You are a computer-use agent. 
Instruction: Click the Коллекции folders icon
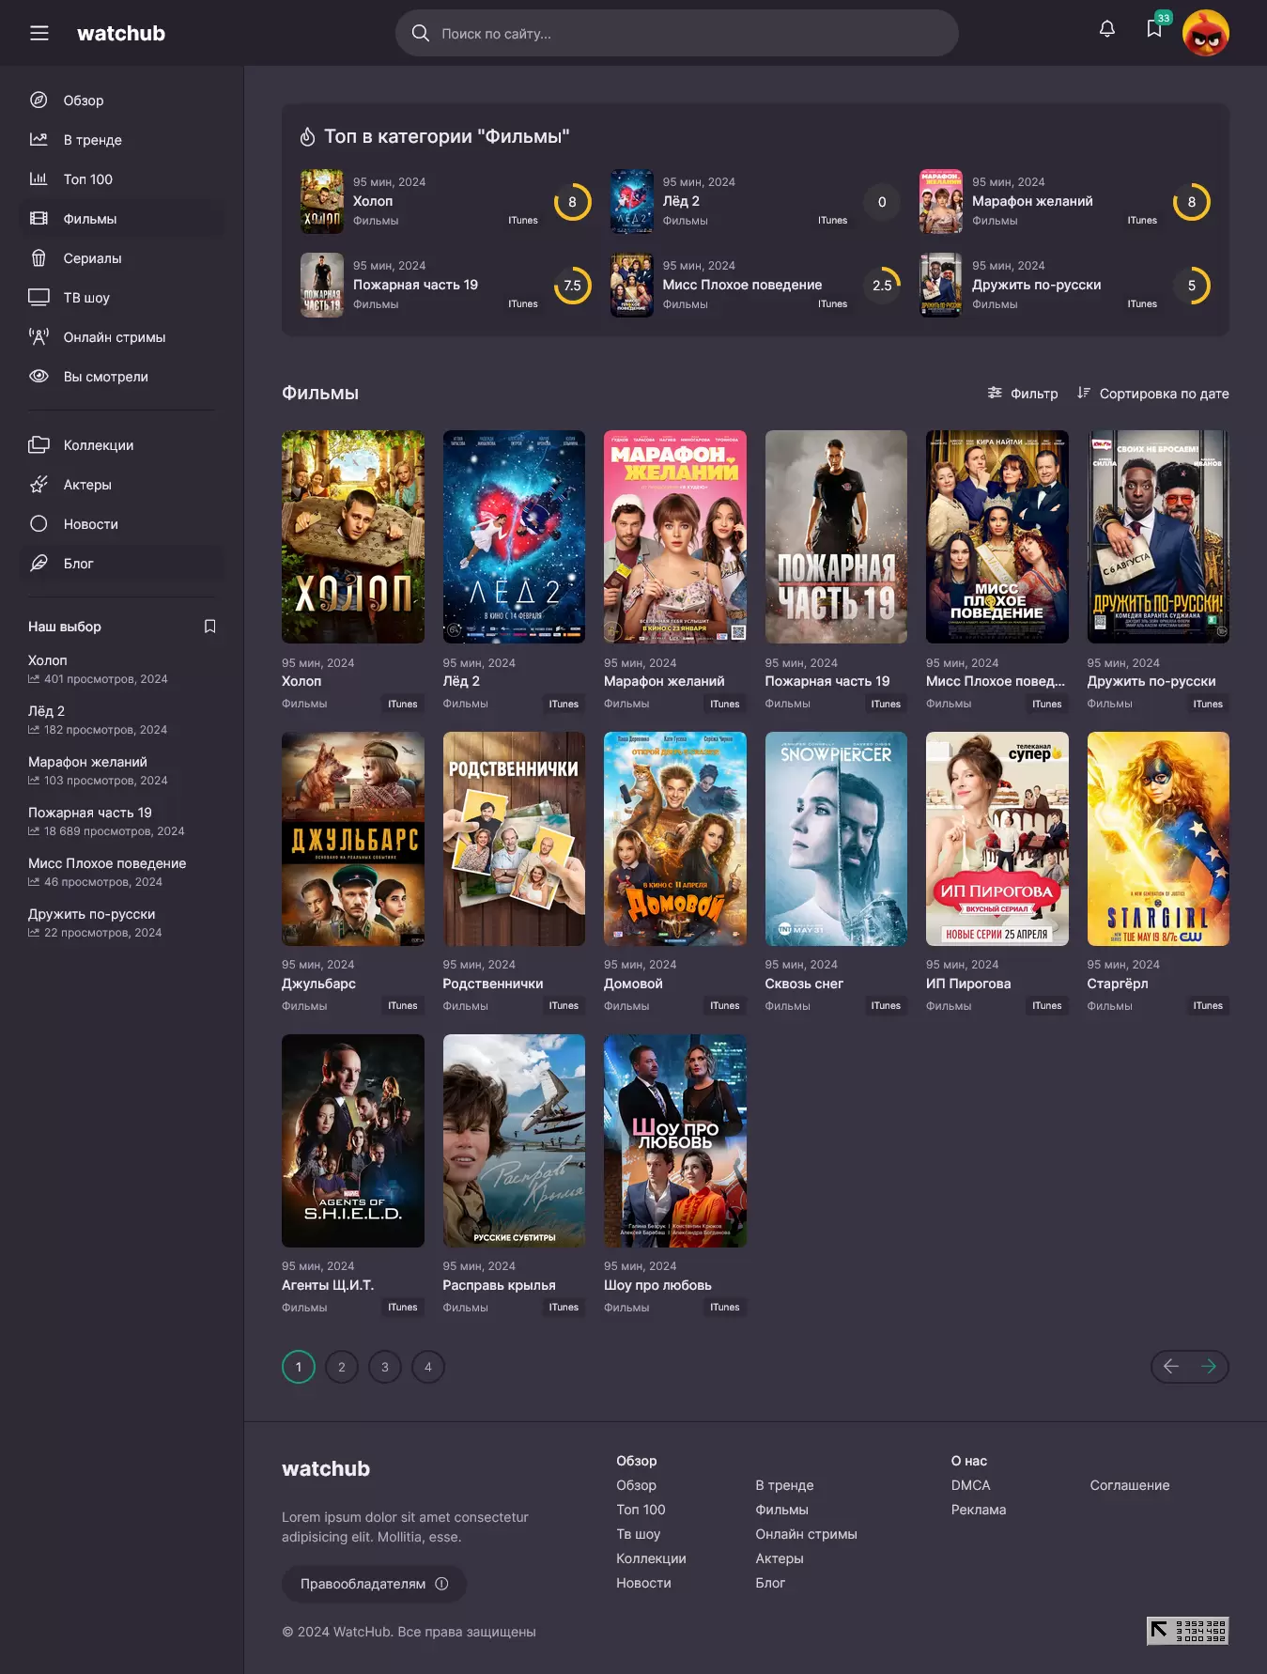(39, 445)
